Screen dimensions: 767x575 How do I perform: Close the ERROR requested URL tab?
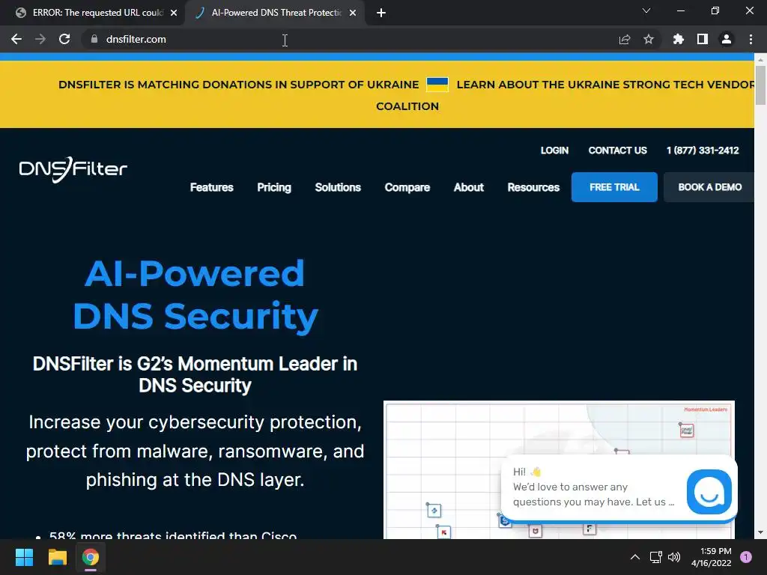pyautogui.click(x=174, y=13)
